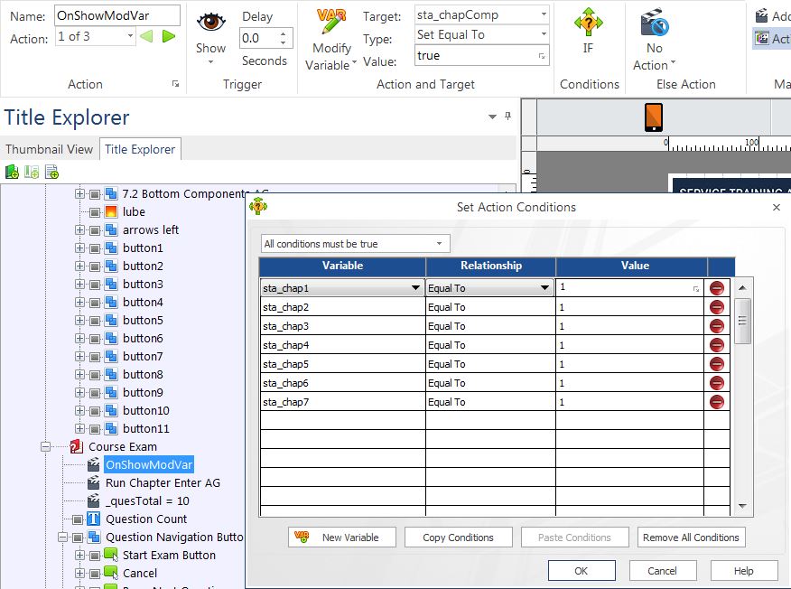The height and width of the screenshot is (589, 791).
Task: Remove the sta_chap2 condition row
Action: coord(716,307)
